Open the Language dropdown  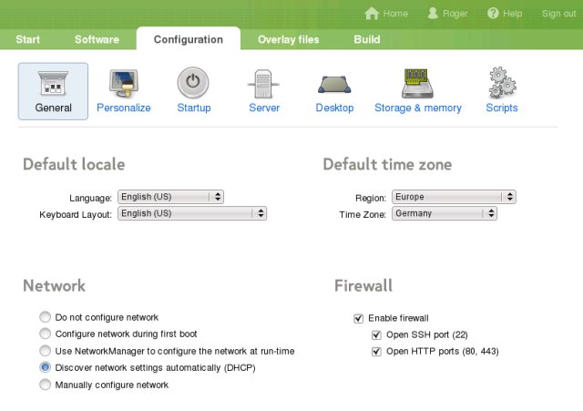click(x=170, y=197)
